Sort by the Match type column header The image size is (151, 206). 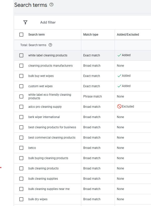[x=91, y=35]
